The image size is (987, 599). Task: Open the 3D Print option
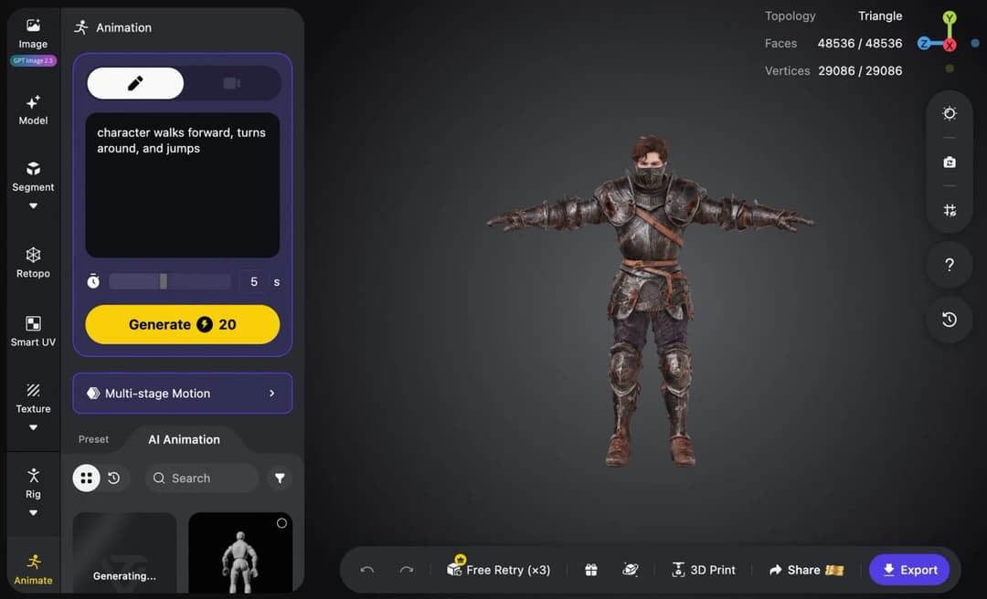(x=703, y=570)
